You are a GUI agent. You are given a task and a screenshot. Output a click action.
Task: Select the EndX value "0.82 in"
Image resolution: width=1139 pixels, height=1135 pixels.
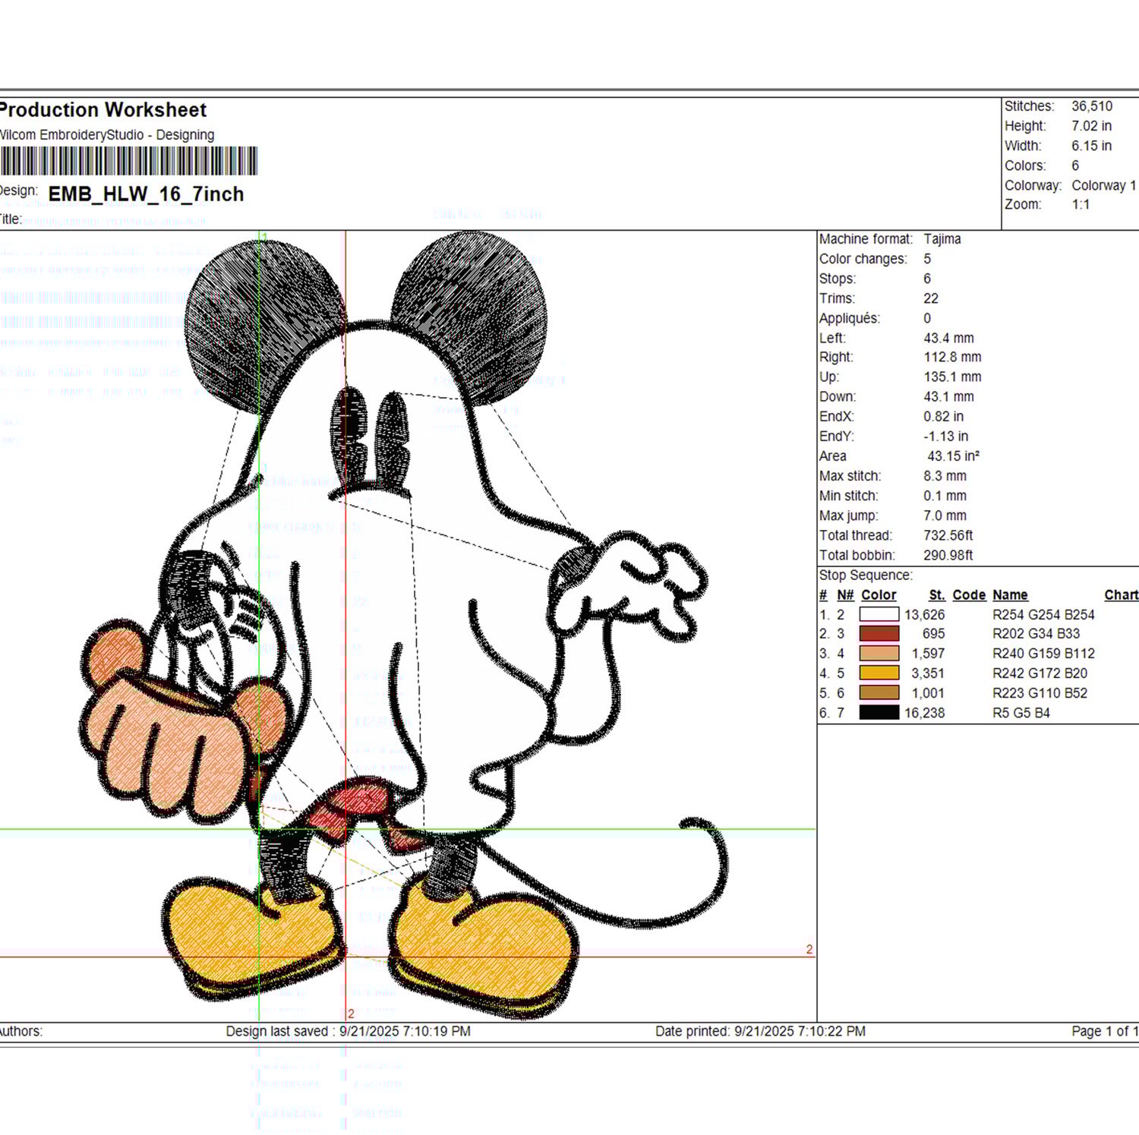944,416
